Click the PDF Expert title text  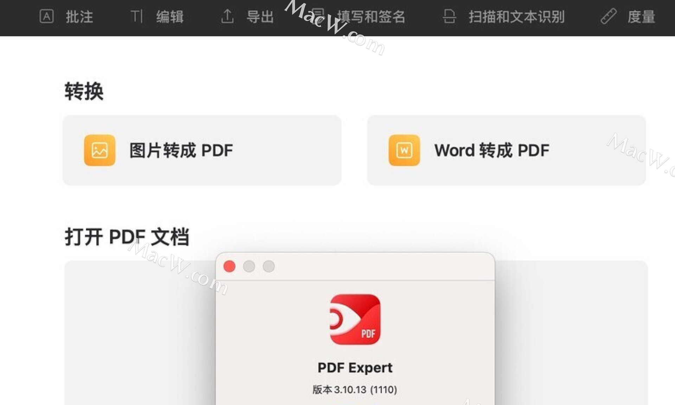(355, 368)
